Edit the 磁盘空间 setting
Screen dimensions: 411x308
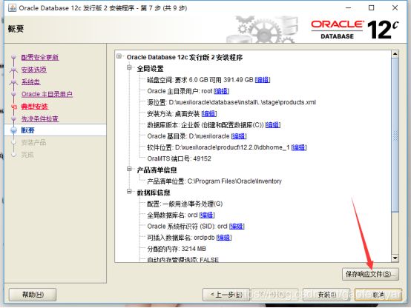pyautogui.click(x=263, y=80)
